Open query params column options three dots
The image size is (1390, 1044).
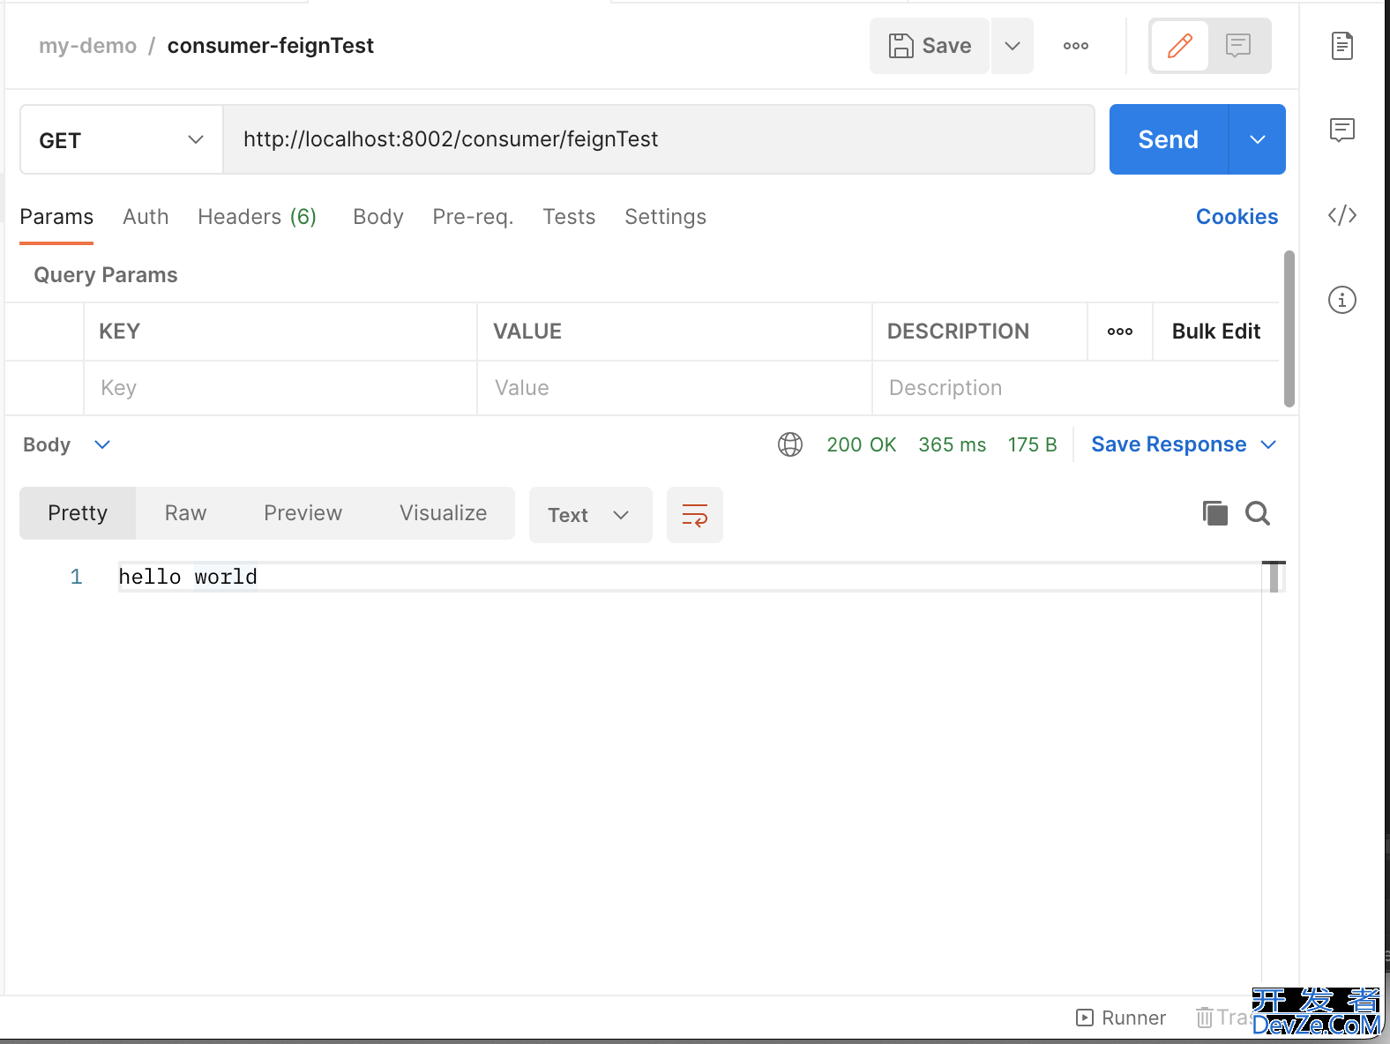1120,332
